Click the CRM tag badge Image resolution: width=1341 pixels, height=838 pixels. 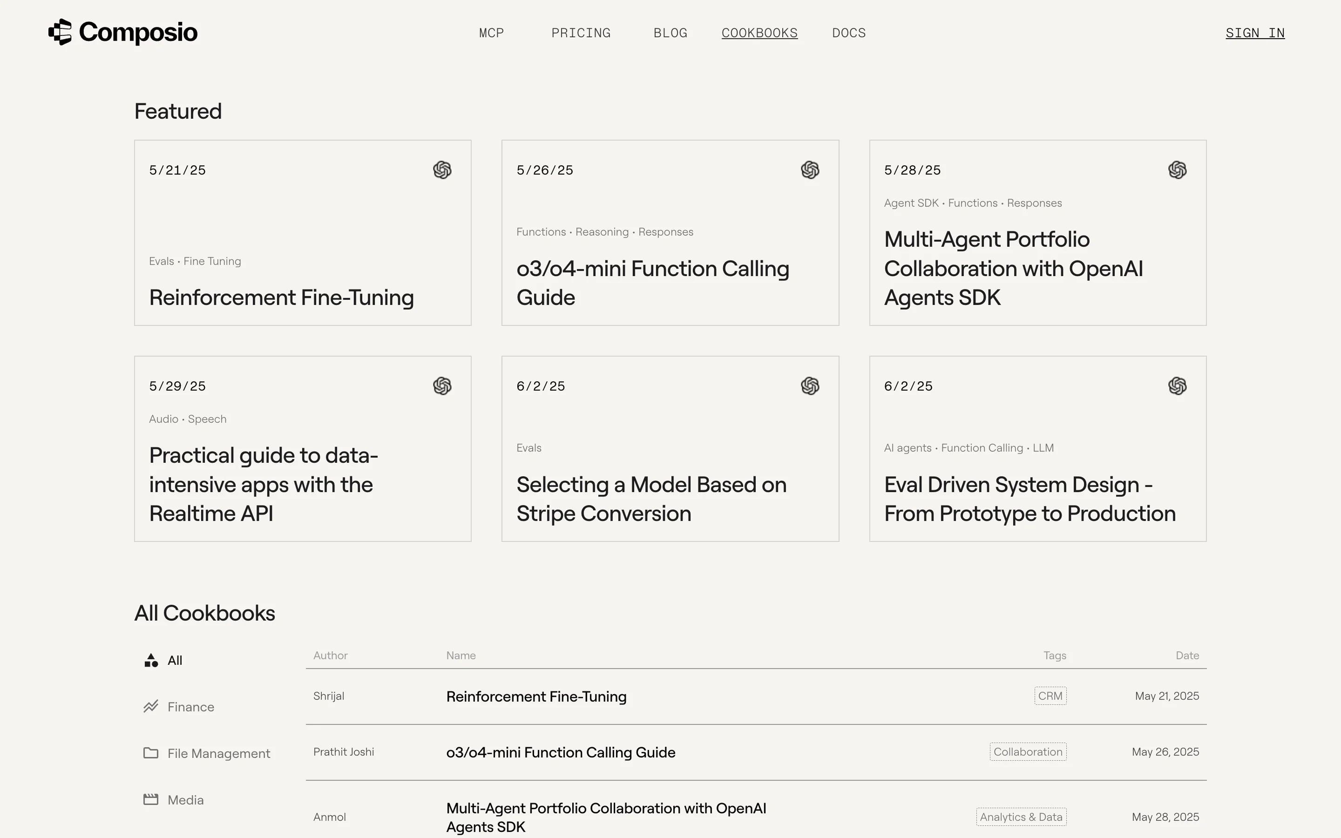(1050, 696)
